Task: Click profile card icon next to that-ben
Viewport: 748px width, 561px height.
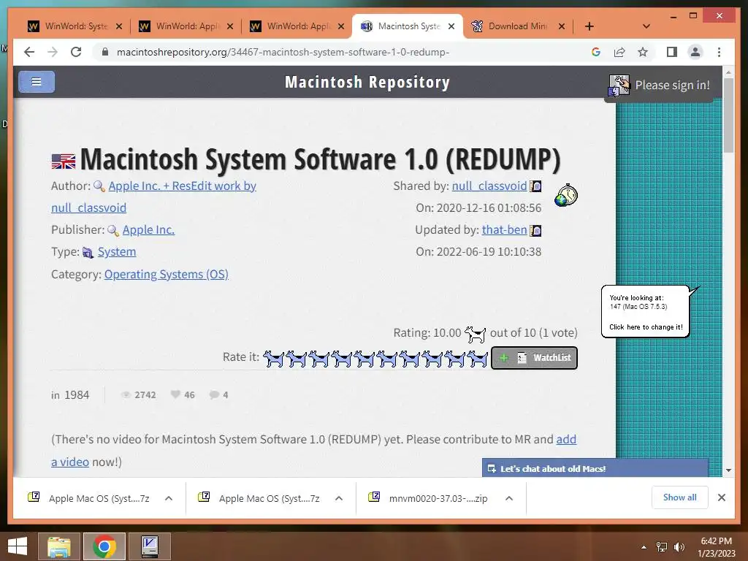Action: (535, 230)
